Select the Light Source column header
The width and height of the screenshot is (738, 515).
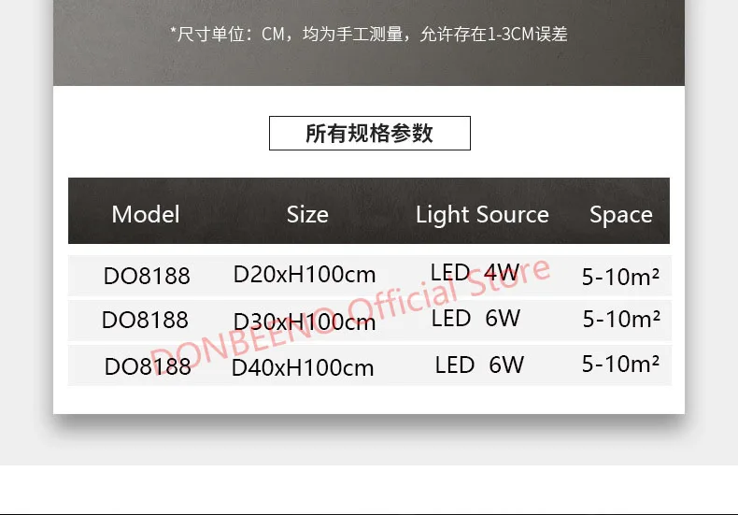[482, 214]
